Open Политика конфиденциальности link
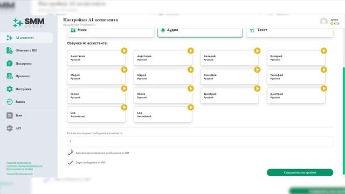The height and width of the screenshot is (194, 345). point(24,166)
